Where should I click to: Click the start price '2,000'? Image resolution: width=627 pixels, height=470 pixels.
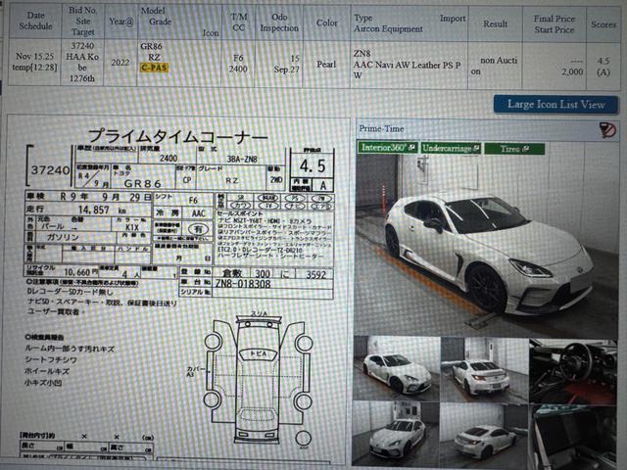[x=571, y=71]
